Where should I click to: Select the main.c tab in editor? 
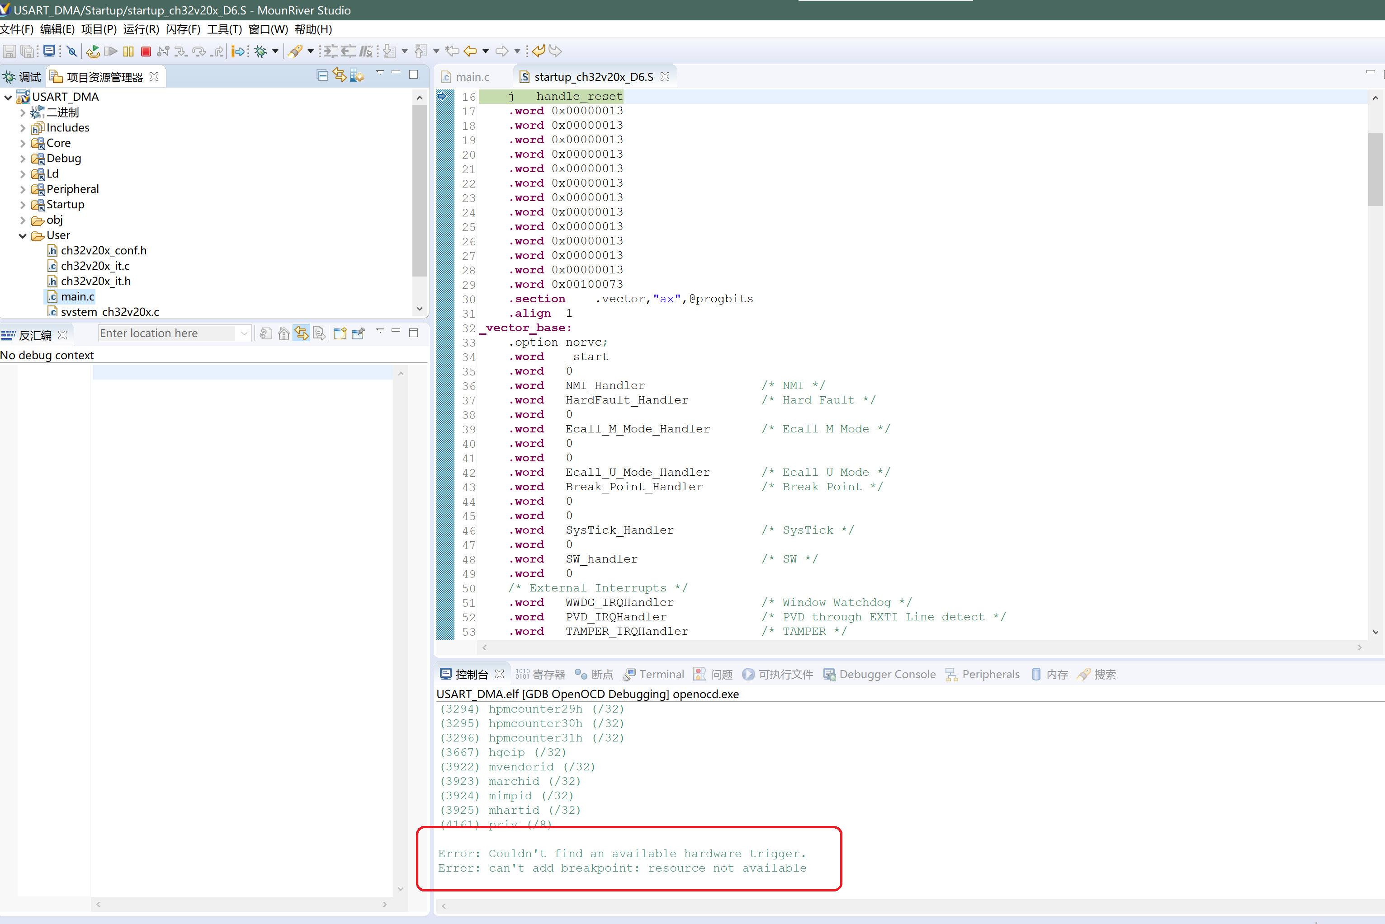(x=472, y=76)
